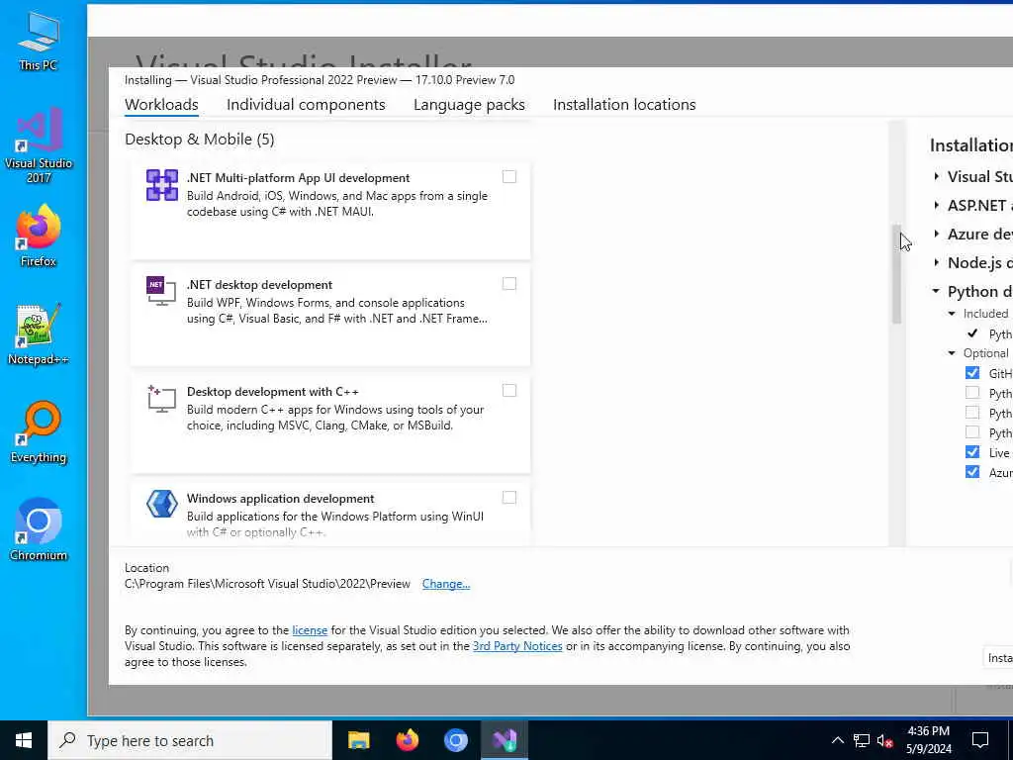Click the Desktop & Mobile (5) heading

click(200, 140)
